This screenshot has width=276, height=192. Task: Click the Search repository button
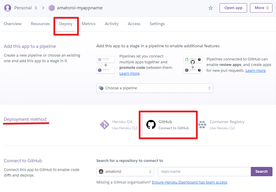[x=262, y=172]
